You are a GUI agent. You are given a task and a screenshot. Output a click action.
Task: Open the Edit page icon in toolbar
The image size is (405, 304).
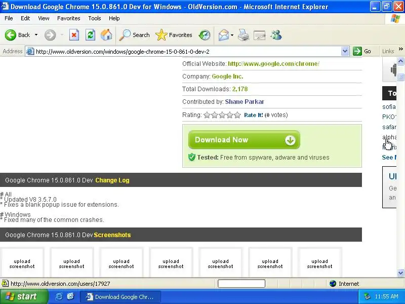[260, 35]
